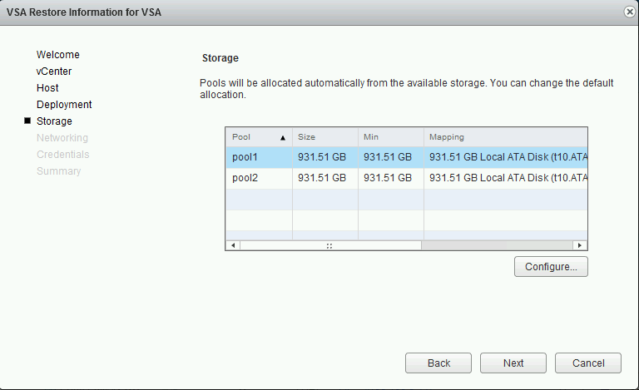639x390 pixels.
Task: Click the horizontal scrollbar left arrow
Action: [x=233, y=245]
